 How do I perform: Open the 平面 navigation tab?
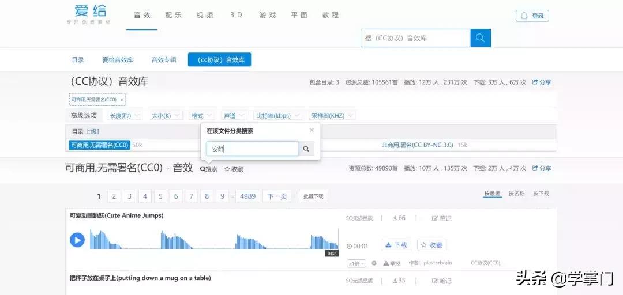click(299, 15)
